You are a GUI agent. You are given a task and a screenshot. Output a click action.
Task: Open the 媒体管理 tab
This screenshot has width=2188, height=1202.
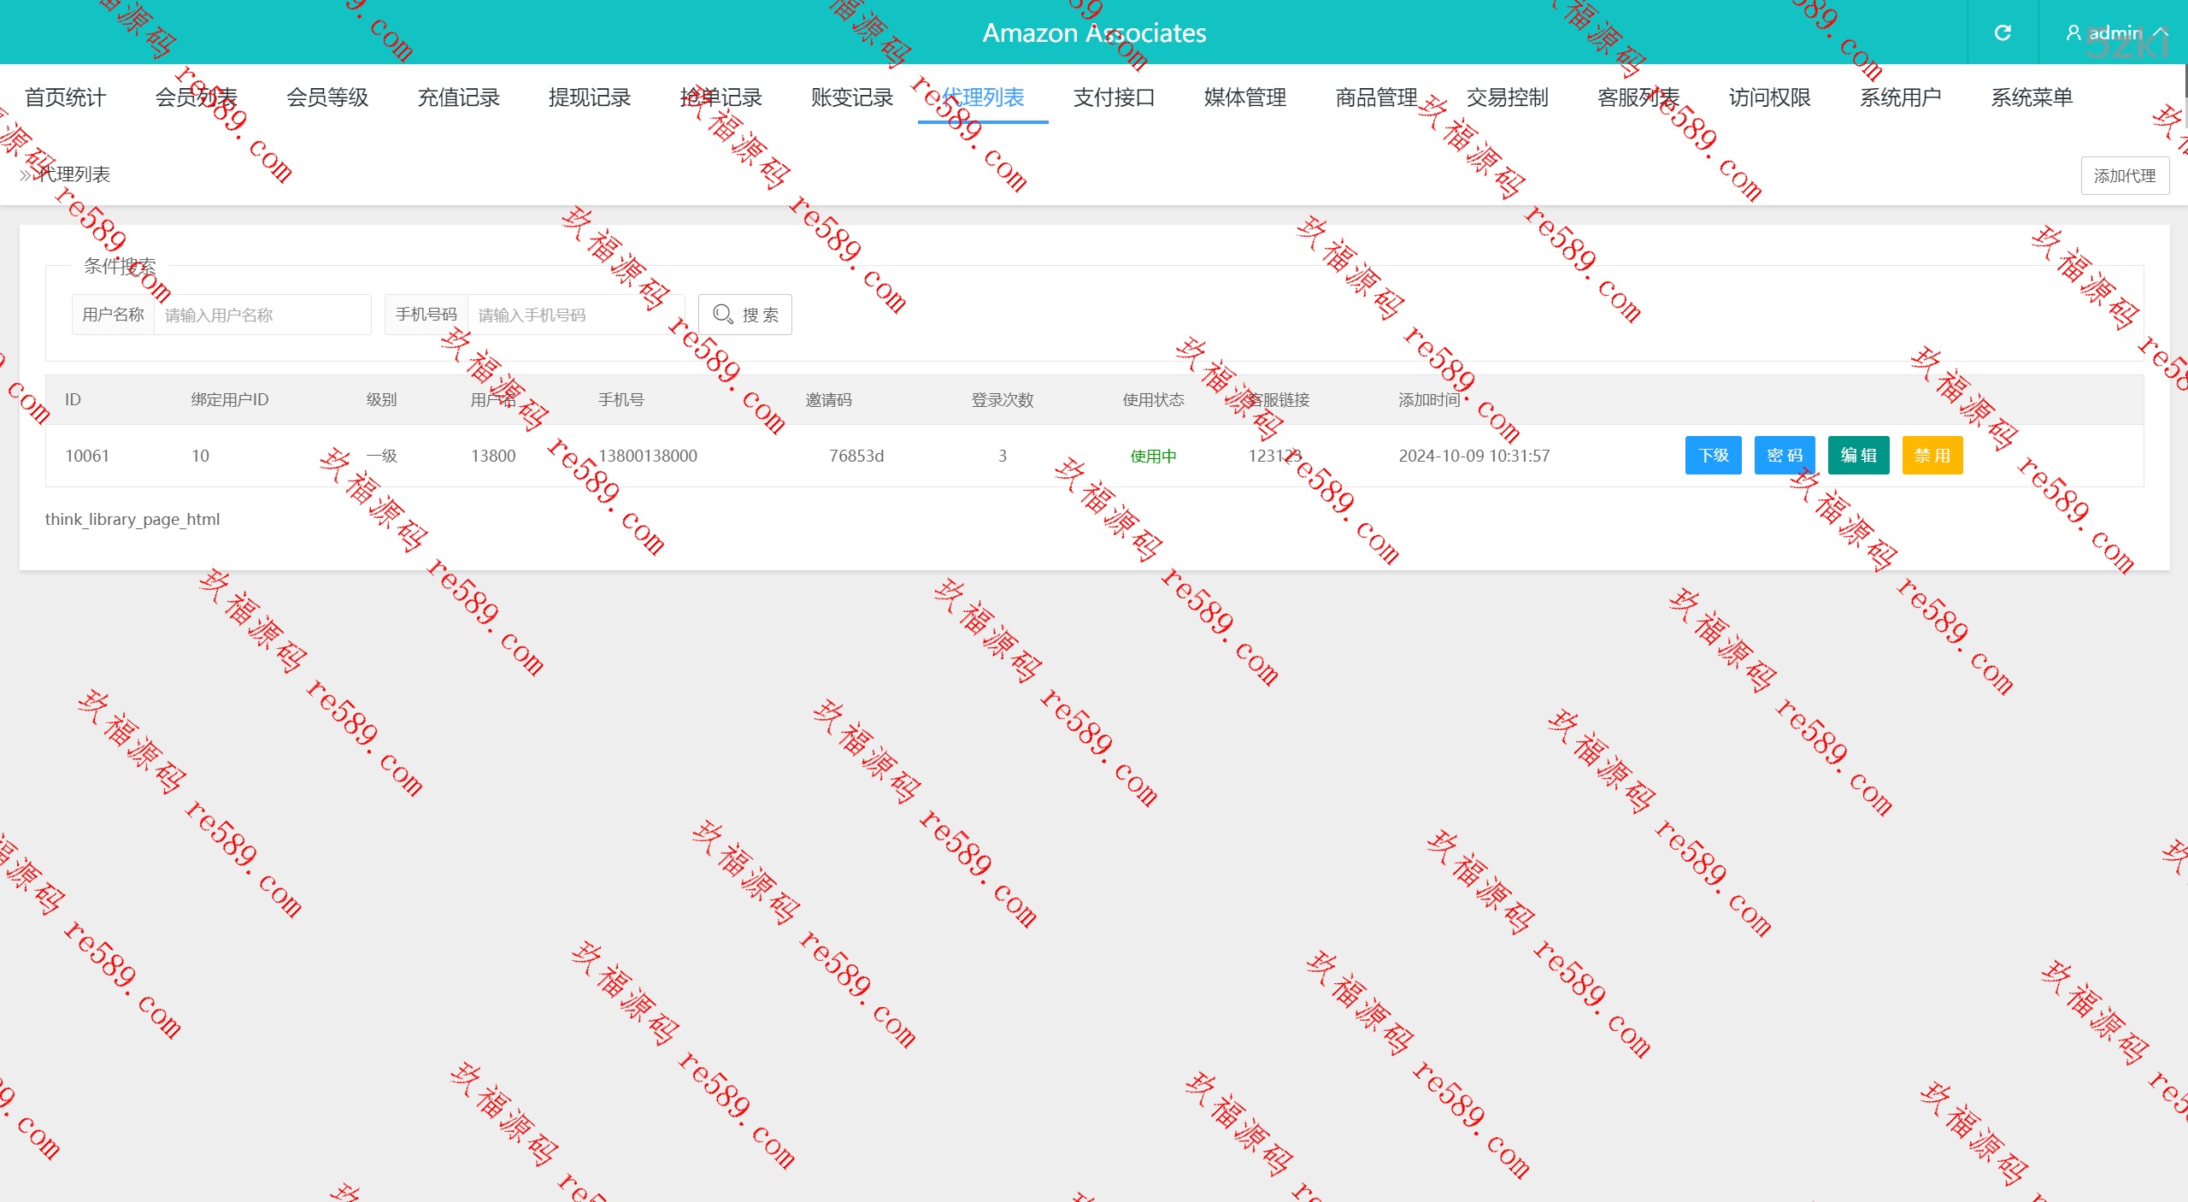(1245, 97)
